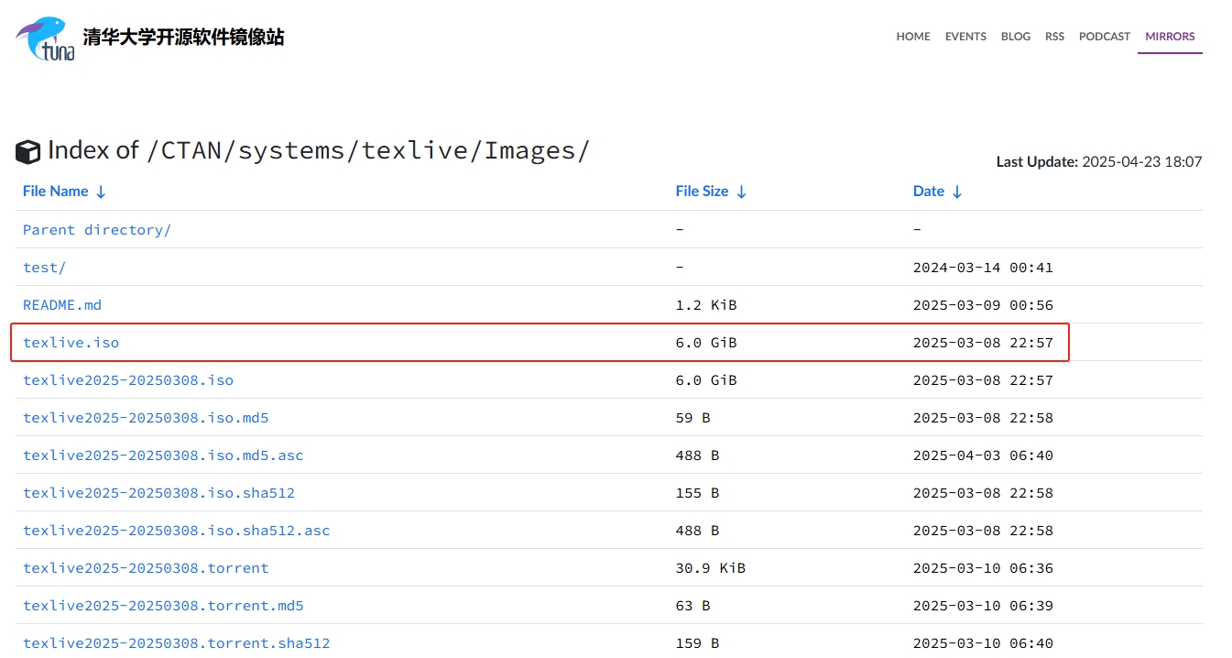Open the test/ folder
Viewport: 1232px width, 658px height.
pos(44,268)
